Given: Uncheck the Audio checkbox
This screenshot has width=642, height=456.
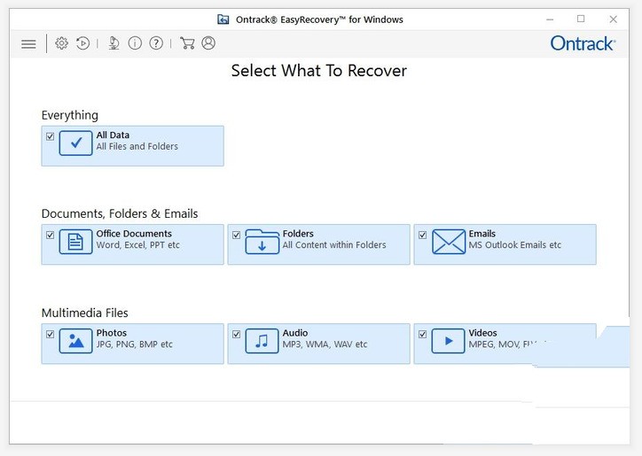Looking at the screenshot, I should pyautogui.click(x=236, y=334).
